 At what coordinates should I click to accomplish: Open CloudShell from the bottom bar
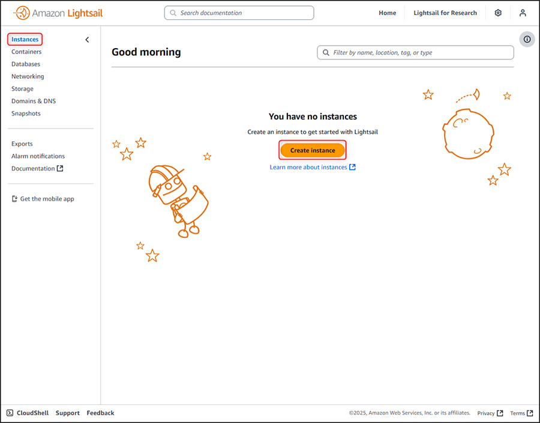(x=27, y=413)
